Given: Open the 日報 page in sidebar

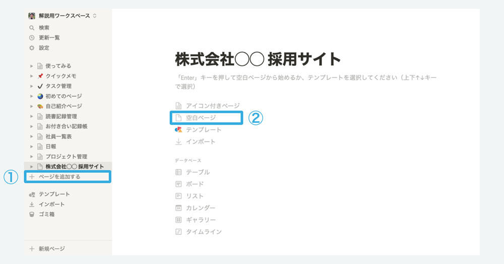Looking at the screenshot, I should coord(50,147).
